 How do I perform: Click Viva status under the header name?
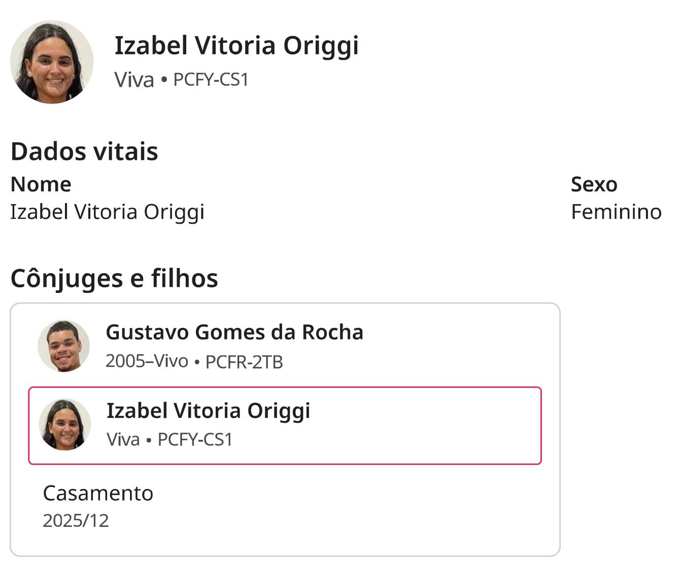tap(134, 80)
